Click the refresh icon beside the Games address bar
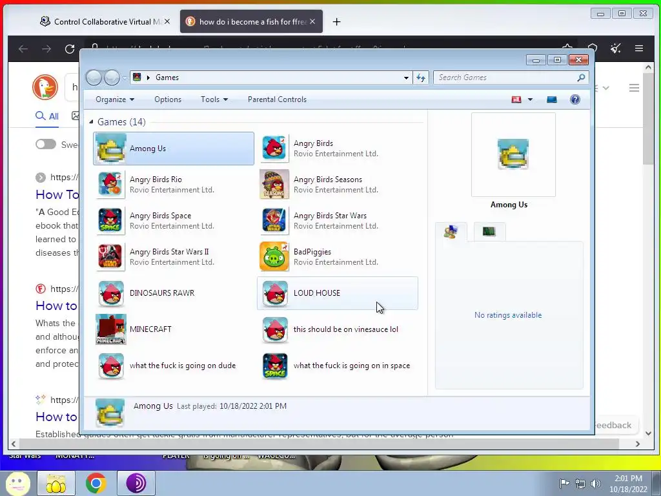Screen dimensions: 661x496 click(x=421, y=77)
